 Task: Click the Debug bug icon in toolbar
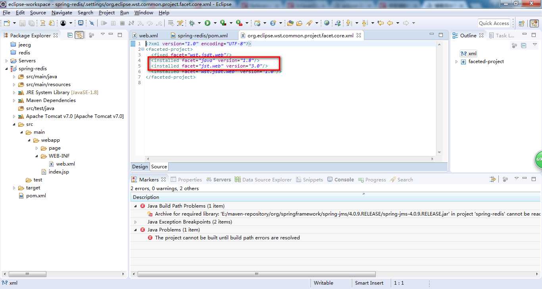pos(192,23)
